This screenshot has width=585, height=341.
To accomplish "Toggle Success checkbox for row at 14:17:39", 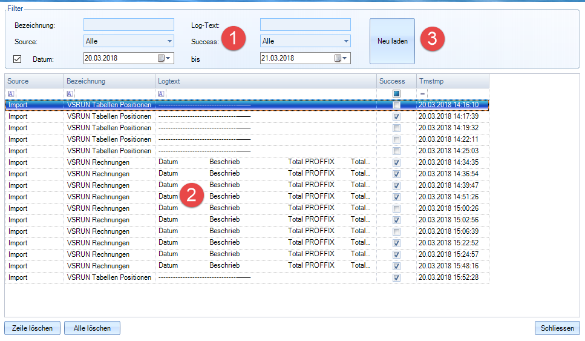I will [396, 116].
